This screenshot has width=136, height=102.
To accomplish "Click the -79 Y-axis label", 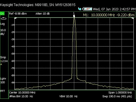I will (x=12, y=68).
